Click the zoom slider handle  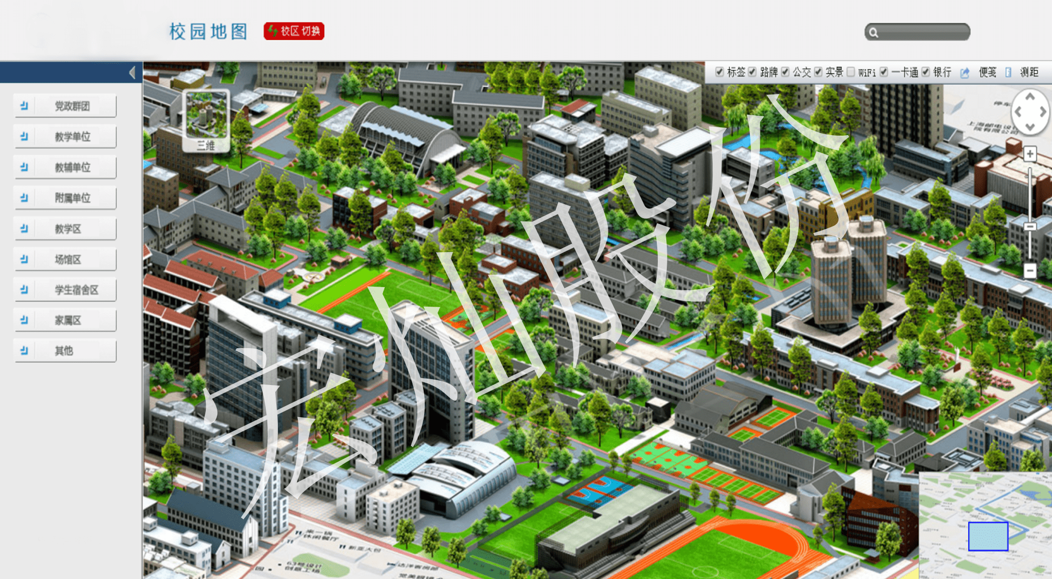coord(1030,227)
